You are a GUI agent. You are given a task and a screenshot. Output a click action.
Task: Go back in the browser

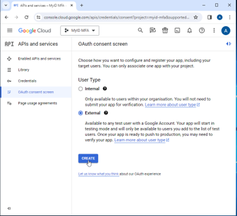tap(7, 17)
